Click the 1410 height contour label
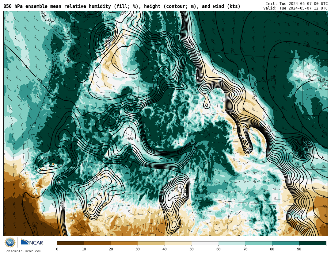The width and height of the screenshot is (331, 255). pos(198,52)
